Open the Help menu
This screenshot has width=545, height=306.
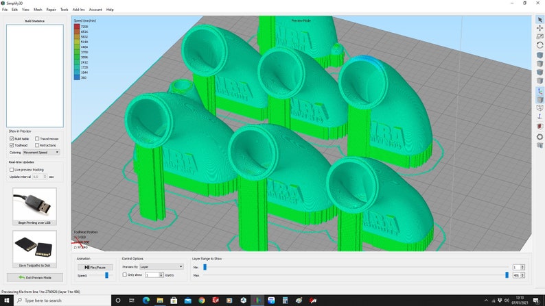tap(110, 10)
